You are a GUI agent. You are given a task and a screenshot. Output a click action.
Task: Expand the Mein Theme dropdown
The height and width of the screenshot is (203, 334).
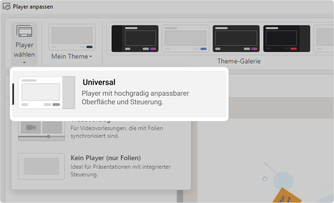(x=72, y=56)
